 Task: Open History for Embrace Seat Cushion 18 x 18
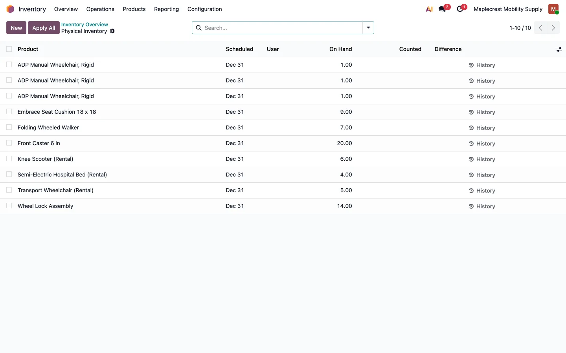pyautogui.click(x=482, y=112)
